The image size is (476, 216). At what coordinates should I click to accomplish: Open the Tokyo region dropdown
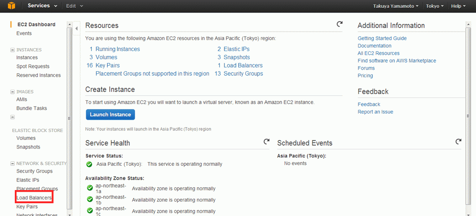tap(435, 6)
